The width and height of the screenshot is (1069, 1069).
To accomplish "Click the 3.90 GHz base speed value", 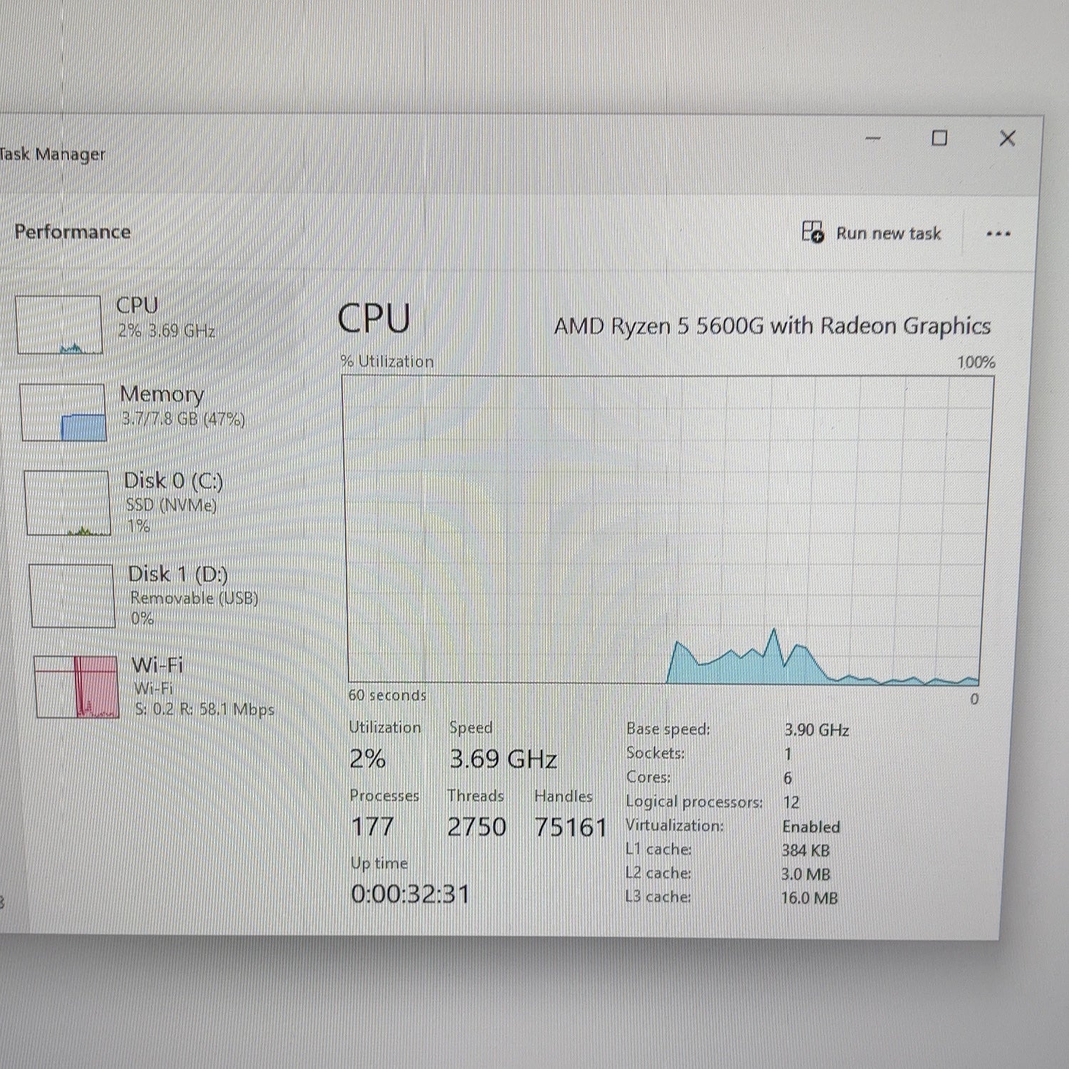I will click(817, 730).
